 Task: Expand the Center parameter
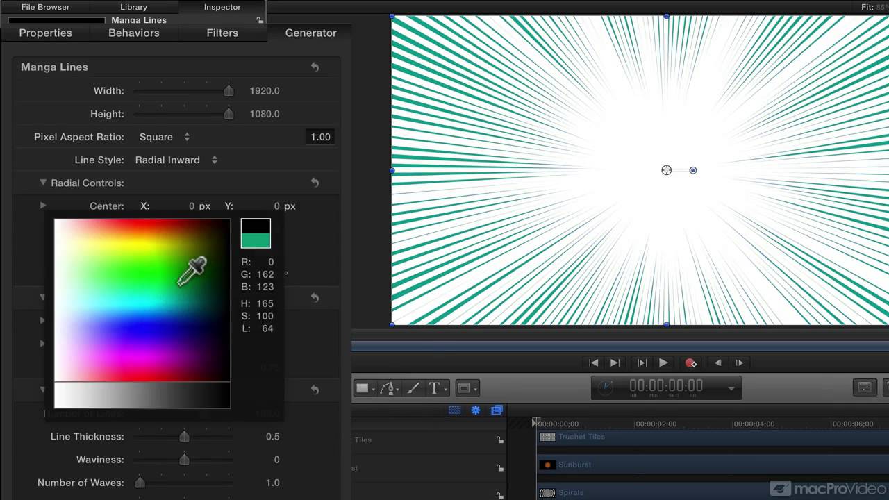tap(43, 206)
